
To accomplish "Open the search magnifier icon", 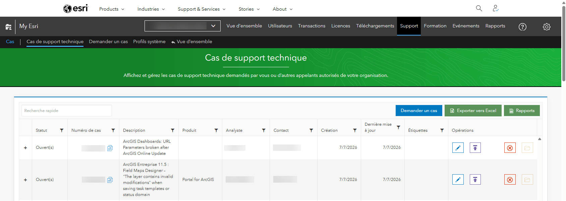I will click(479, 8).
